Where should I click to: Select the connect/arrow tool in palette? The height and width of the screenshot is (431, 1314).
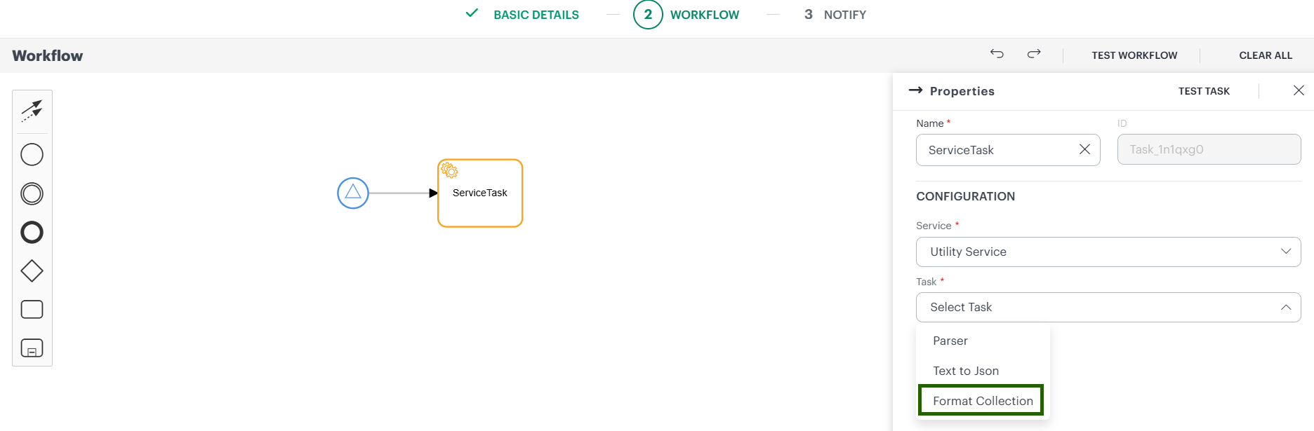click(32, 111)
